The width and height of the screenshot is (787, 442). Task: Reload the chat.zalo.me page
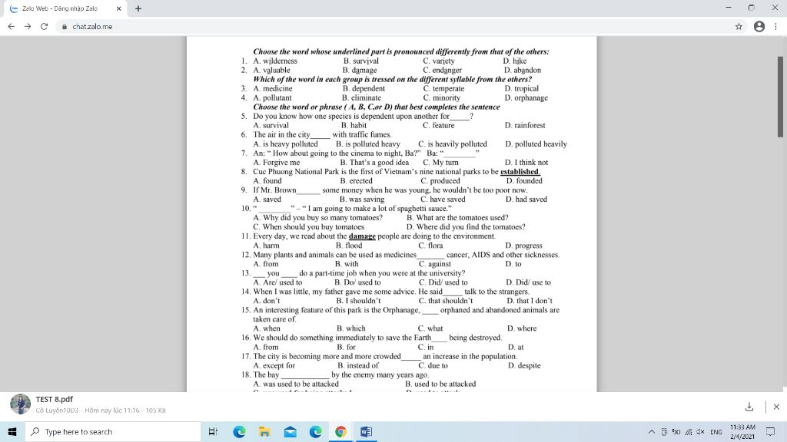pos(44,27)
